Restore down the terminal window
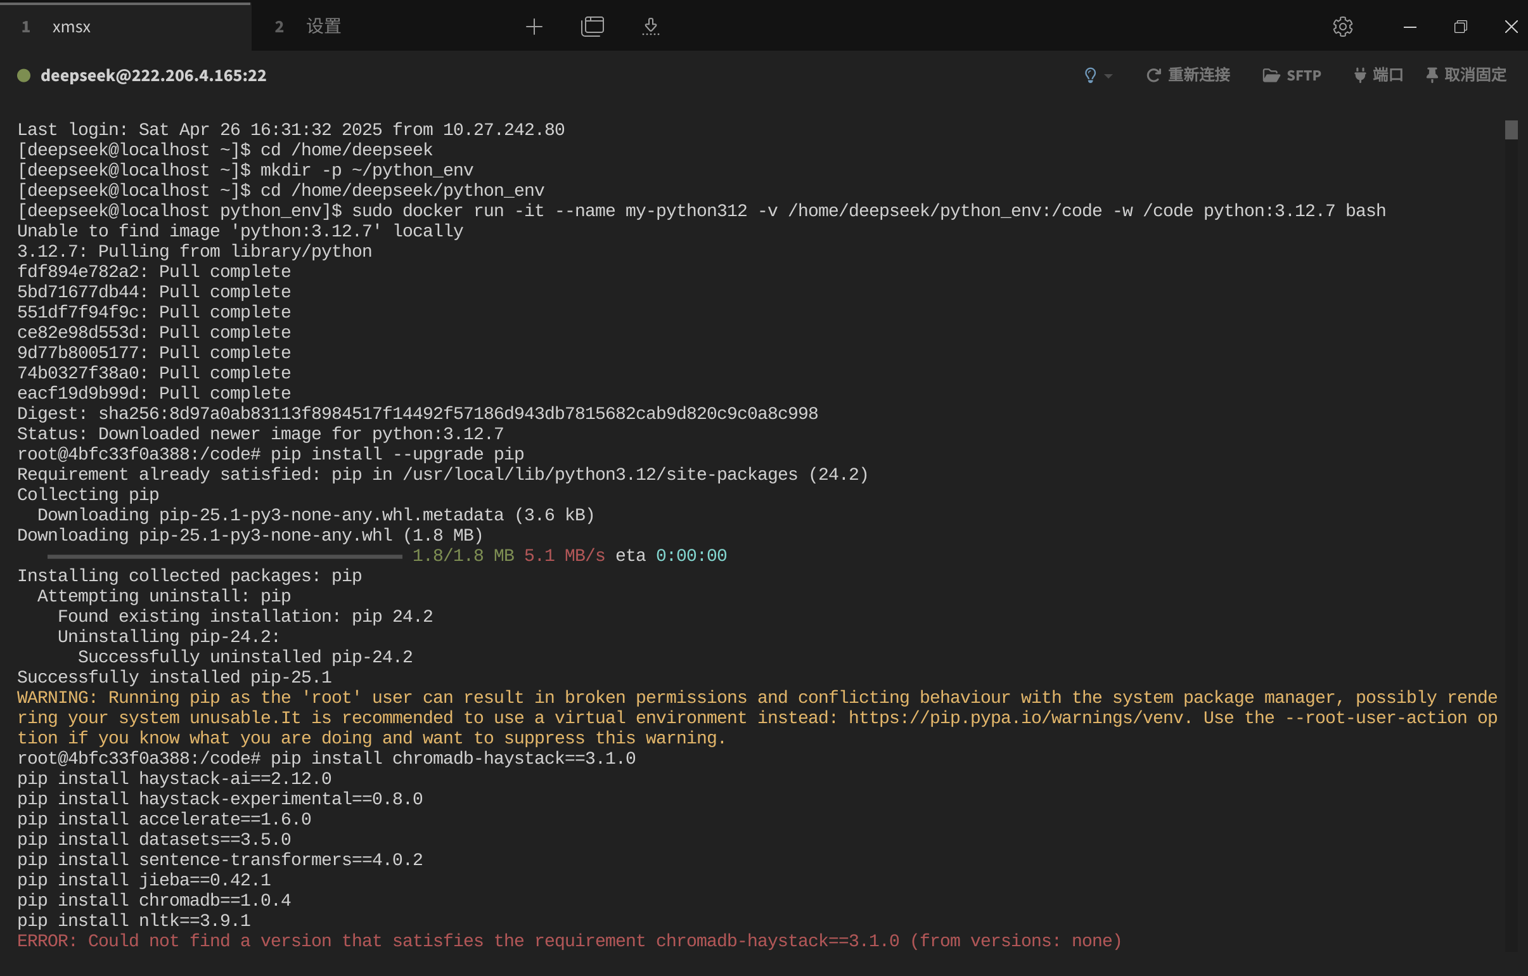1528x976 pixels. point(1460,27)
